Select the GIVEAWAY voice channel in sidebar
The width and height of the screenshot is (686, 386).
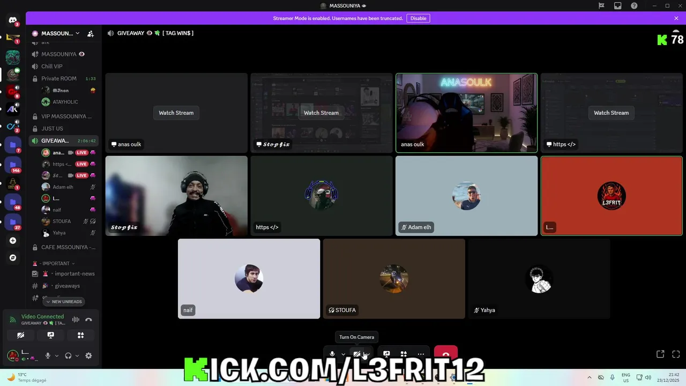[x=63, y=140]
